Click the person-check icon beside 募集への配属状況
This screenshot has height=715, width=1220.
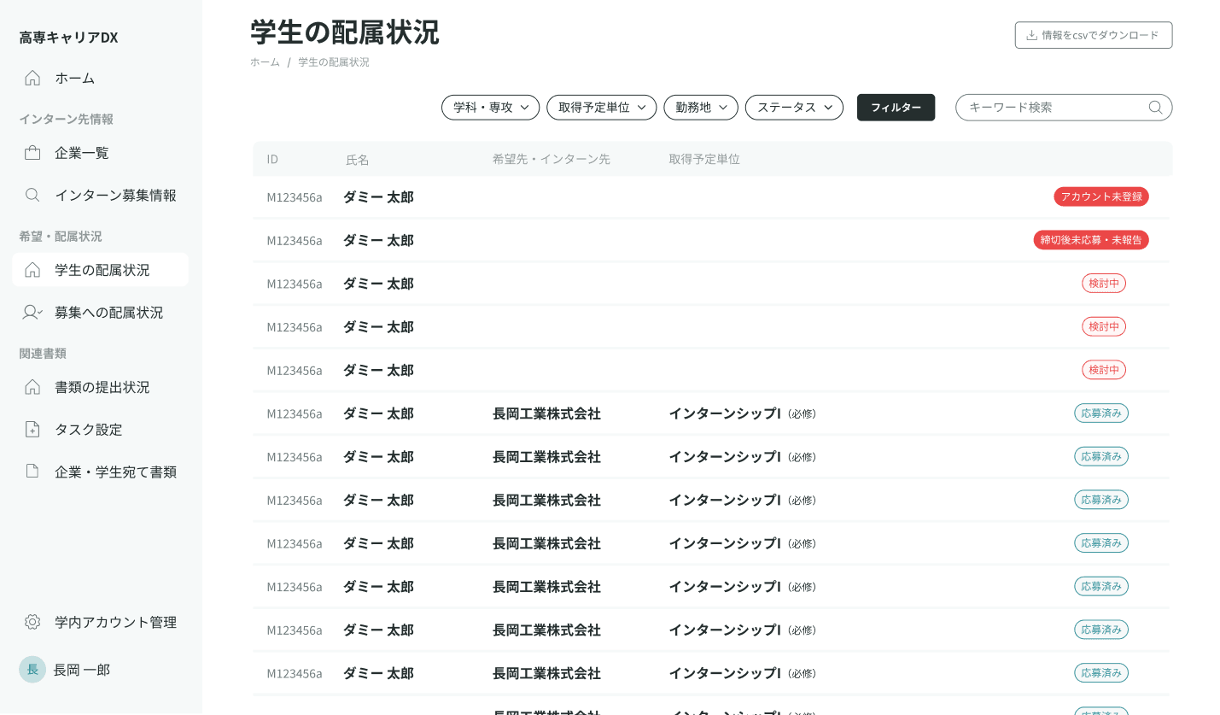pos(32,312)
